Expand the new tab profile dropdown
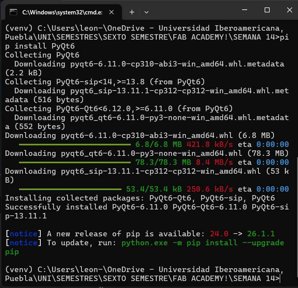This screenshot has width=298, height=288. coord(146,12)
